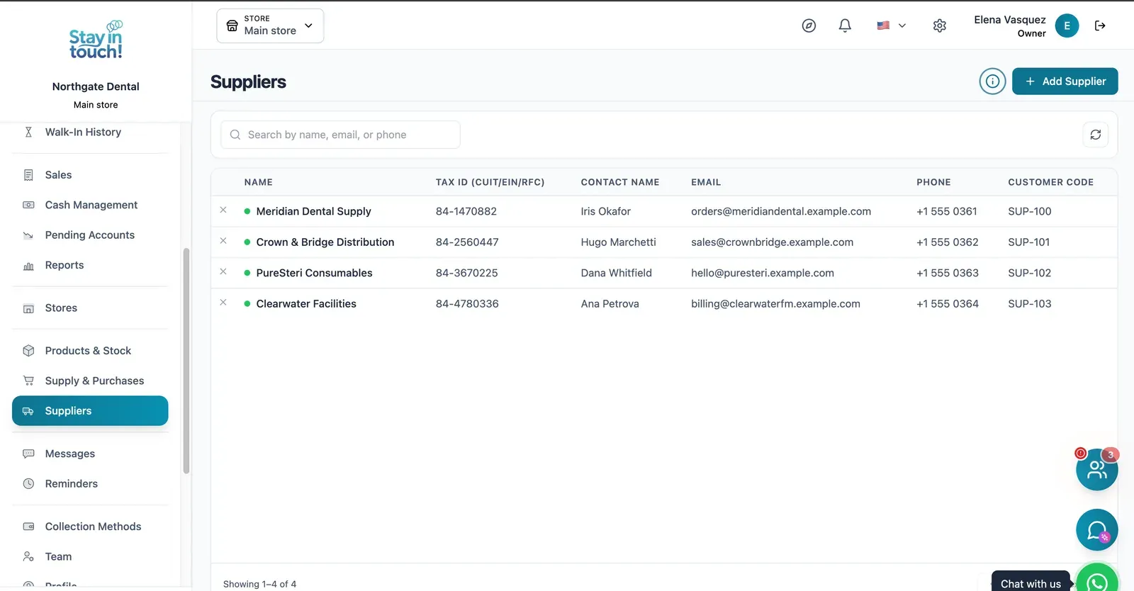The height and width of the screenshot is (591, 1134).
Task: Click the X next to Clearwater Facilities
Action: (x=223, y=303)
